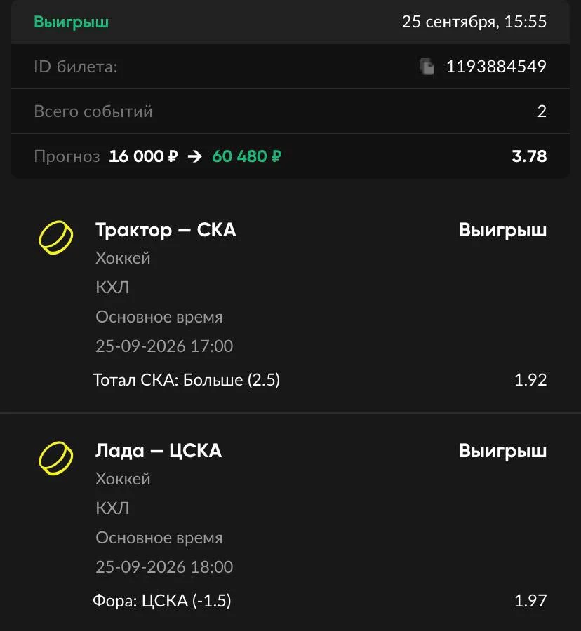The image size is (581, 631).
Task: Tap the 60 480 ₽ payout amount
Action: [x=247, y=156]
